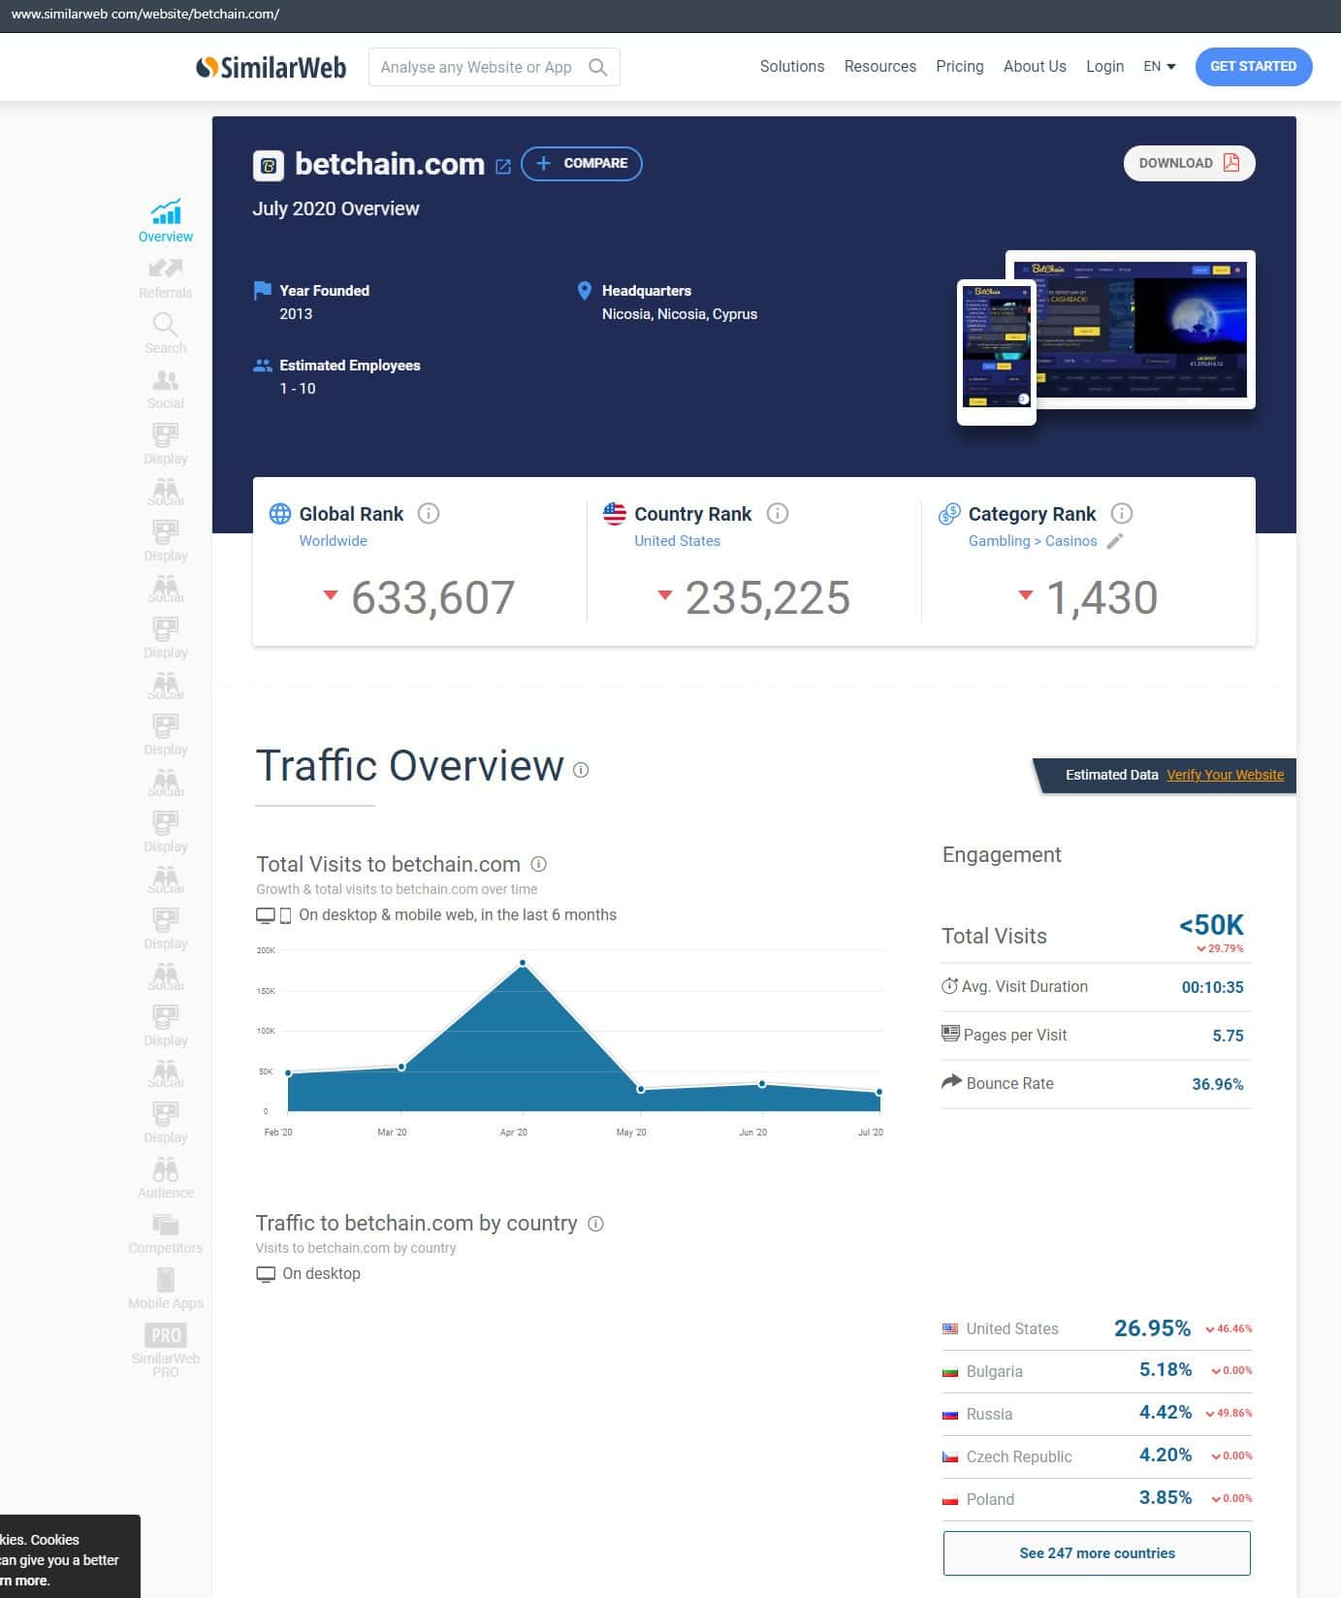Focus the Analyse any Website or App field

(495, 67)
